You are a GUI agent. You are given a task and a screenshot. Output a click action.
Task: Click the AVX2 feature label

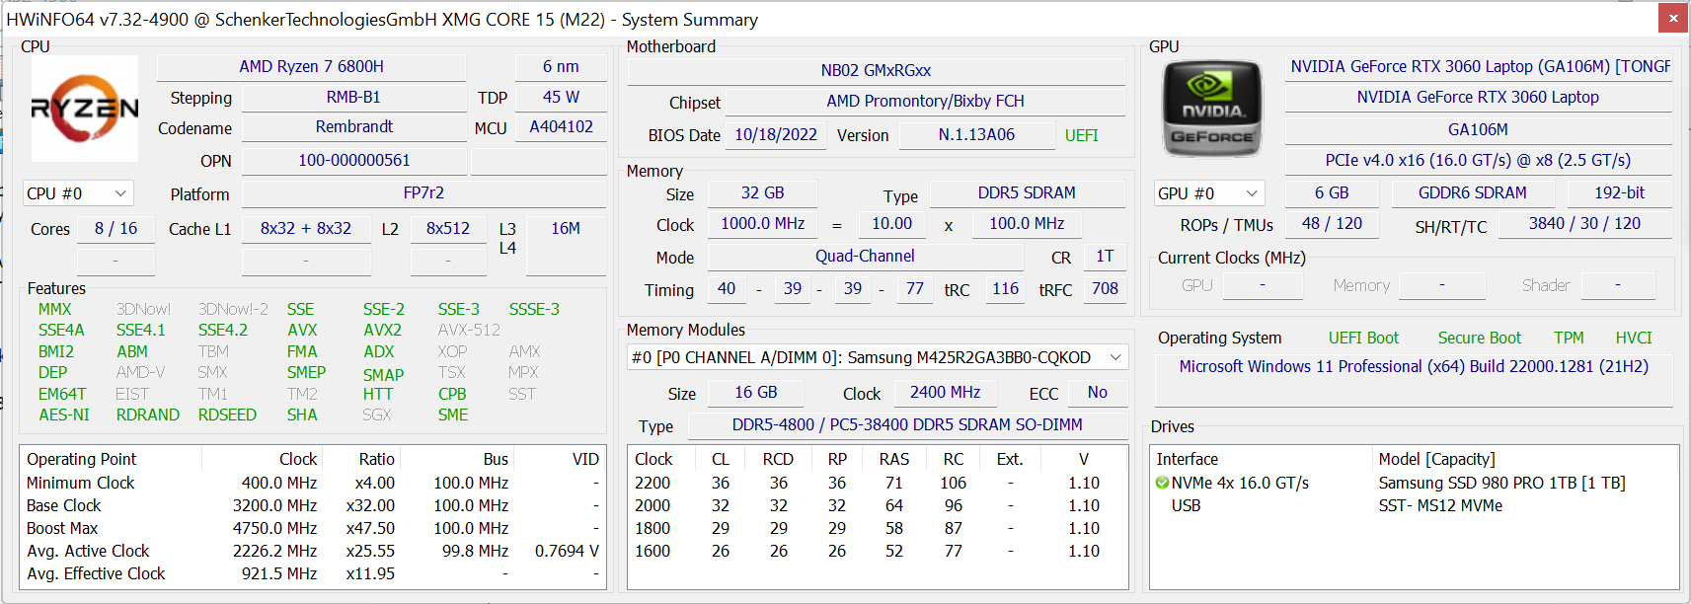coord(382,331)
